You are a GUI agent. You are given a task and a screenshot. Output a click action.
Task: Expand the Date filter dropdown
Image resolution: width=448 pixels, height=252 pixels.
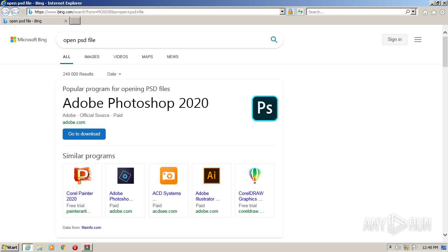[x=114, y=74]
